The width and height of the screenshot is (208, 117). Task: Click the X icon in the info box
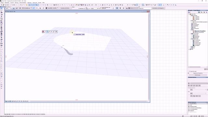20,8
